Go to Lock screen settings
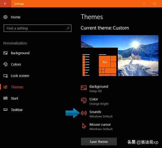Viewport: 162px width, 148px height. tap(20, 76)
